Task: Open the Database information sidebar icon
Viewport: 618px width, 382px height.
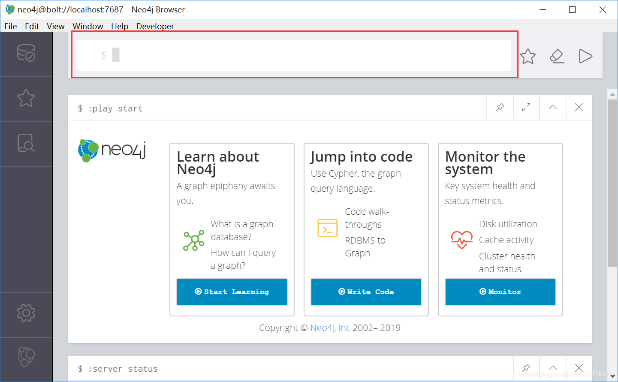Action: pyautogui.click(x=26, y=53)
